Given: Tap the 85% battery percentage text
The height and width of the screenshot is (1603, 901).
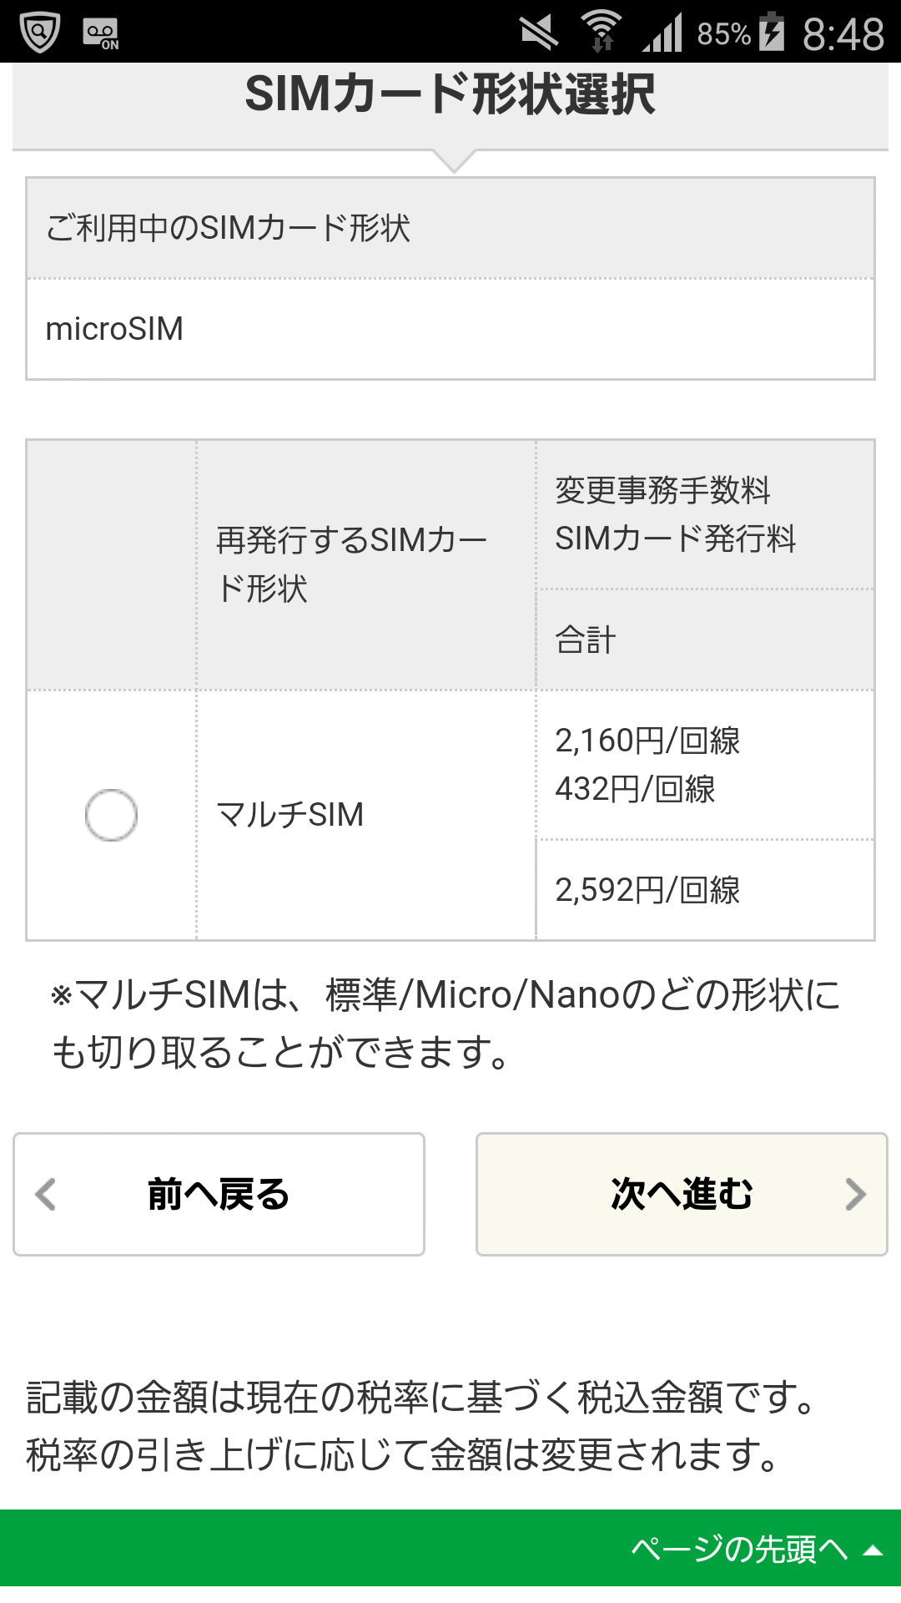Looking at the screenshot, I should 723,34.
